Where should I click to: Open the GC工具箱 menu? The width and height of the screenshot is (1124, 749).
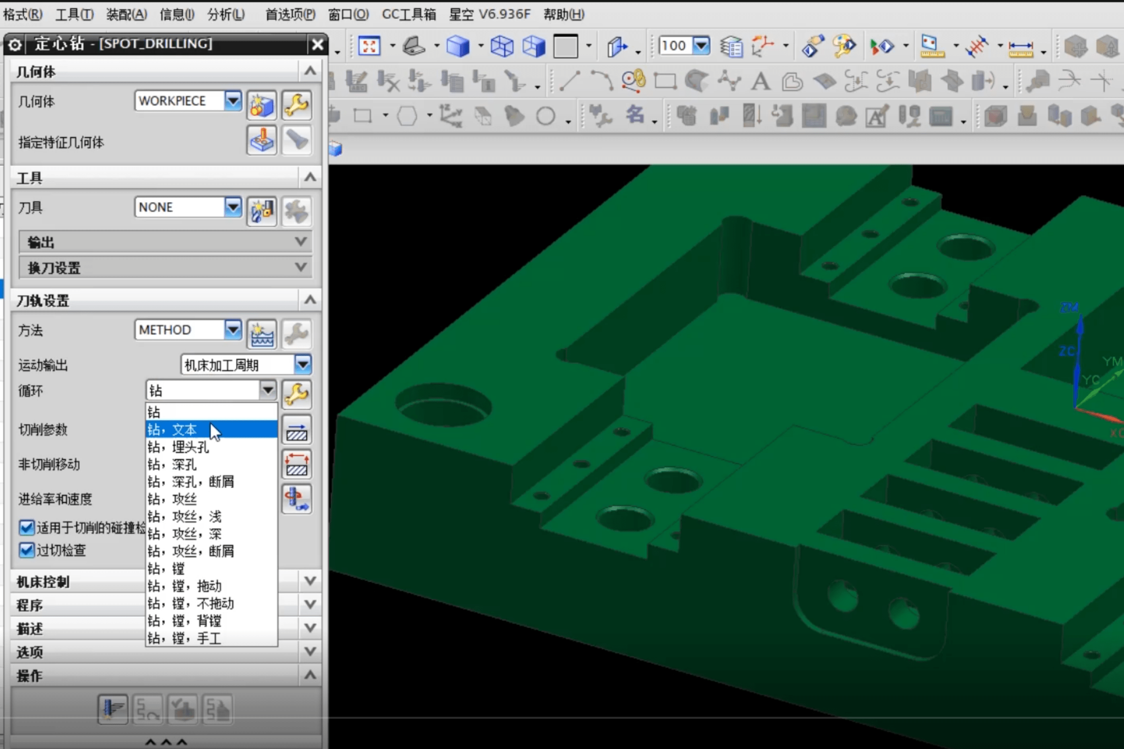click(408, 14)
